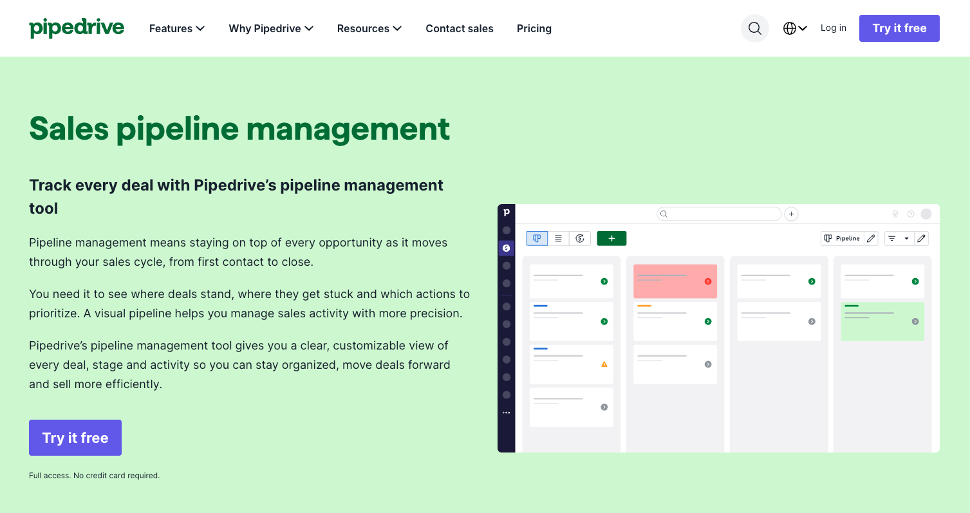Click Try it free above the 'Full access' note

(x=75, y=438)
